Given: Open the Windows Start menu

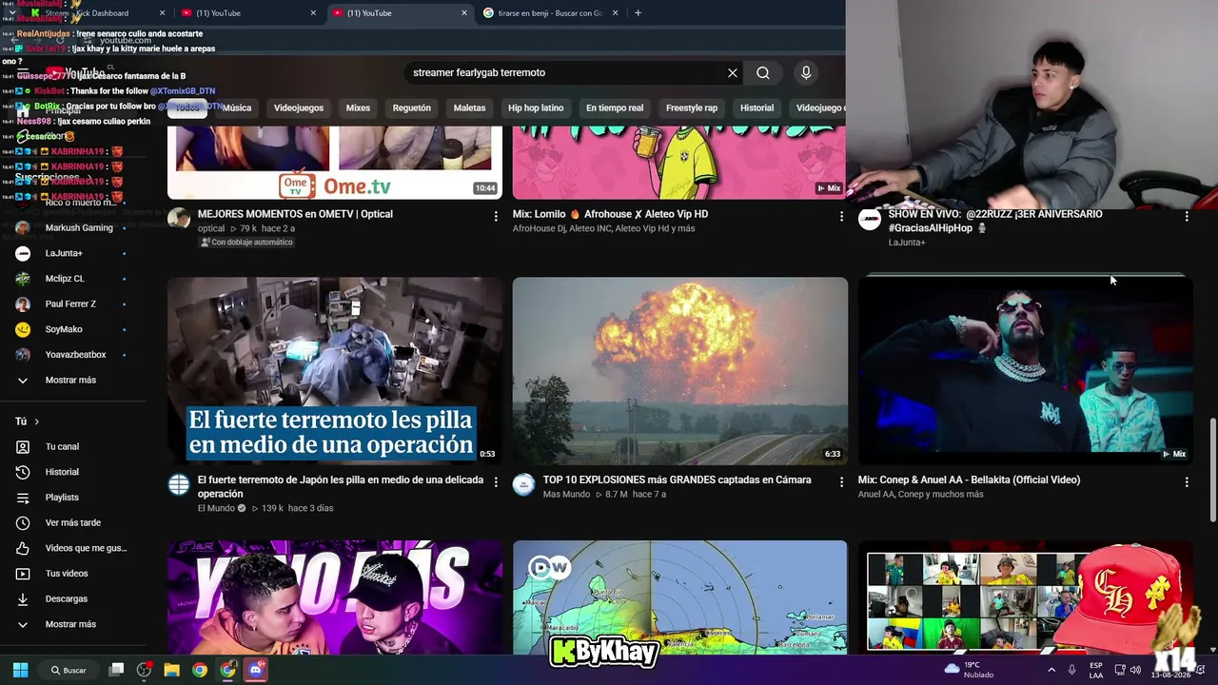Looking at the screenshot, I should [x=20, y=670].
